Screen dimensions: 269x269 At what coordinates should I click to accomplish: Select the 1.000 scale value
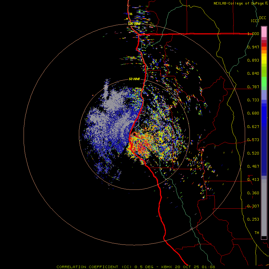coord(253,33)
